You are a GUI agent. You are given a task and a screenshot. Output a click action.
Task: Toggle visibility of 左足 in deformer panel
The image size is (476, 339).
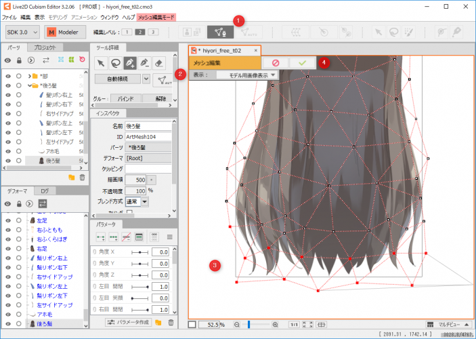point(8,220)
